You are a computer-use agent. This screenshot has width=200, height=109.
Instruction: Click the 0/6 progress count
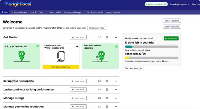100,98
